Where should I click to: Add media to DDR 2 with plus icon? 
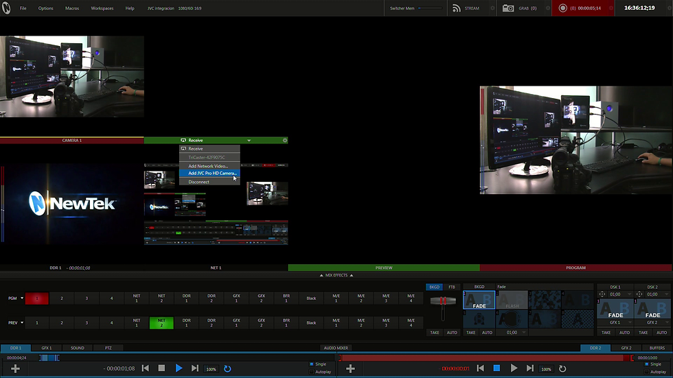click(x=350, y=368)
